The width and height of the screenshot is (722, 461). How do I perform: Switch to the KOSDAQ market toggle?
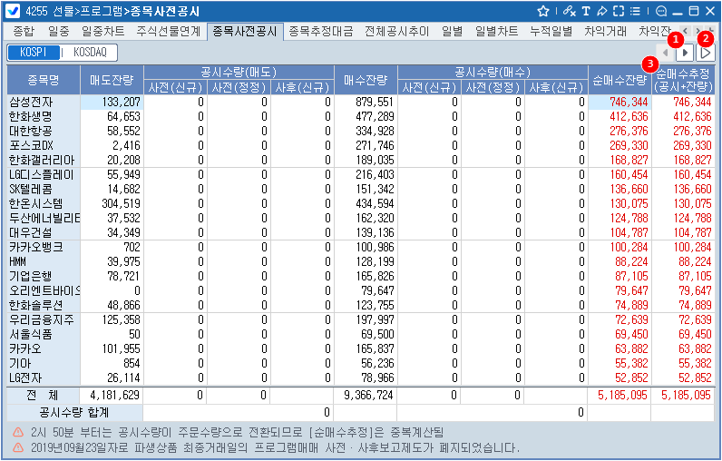pos(89,53)
